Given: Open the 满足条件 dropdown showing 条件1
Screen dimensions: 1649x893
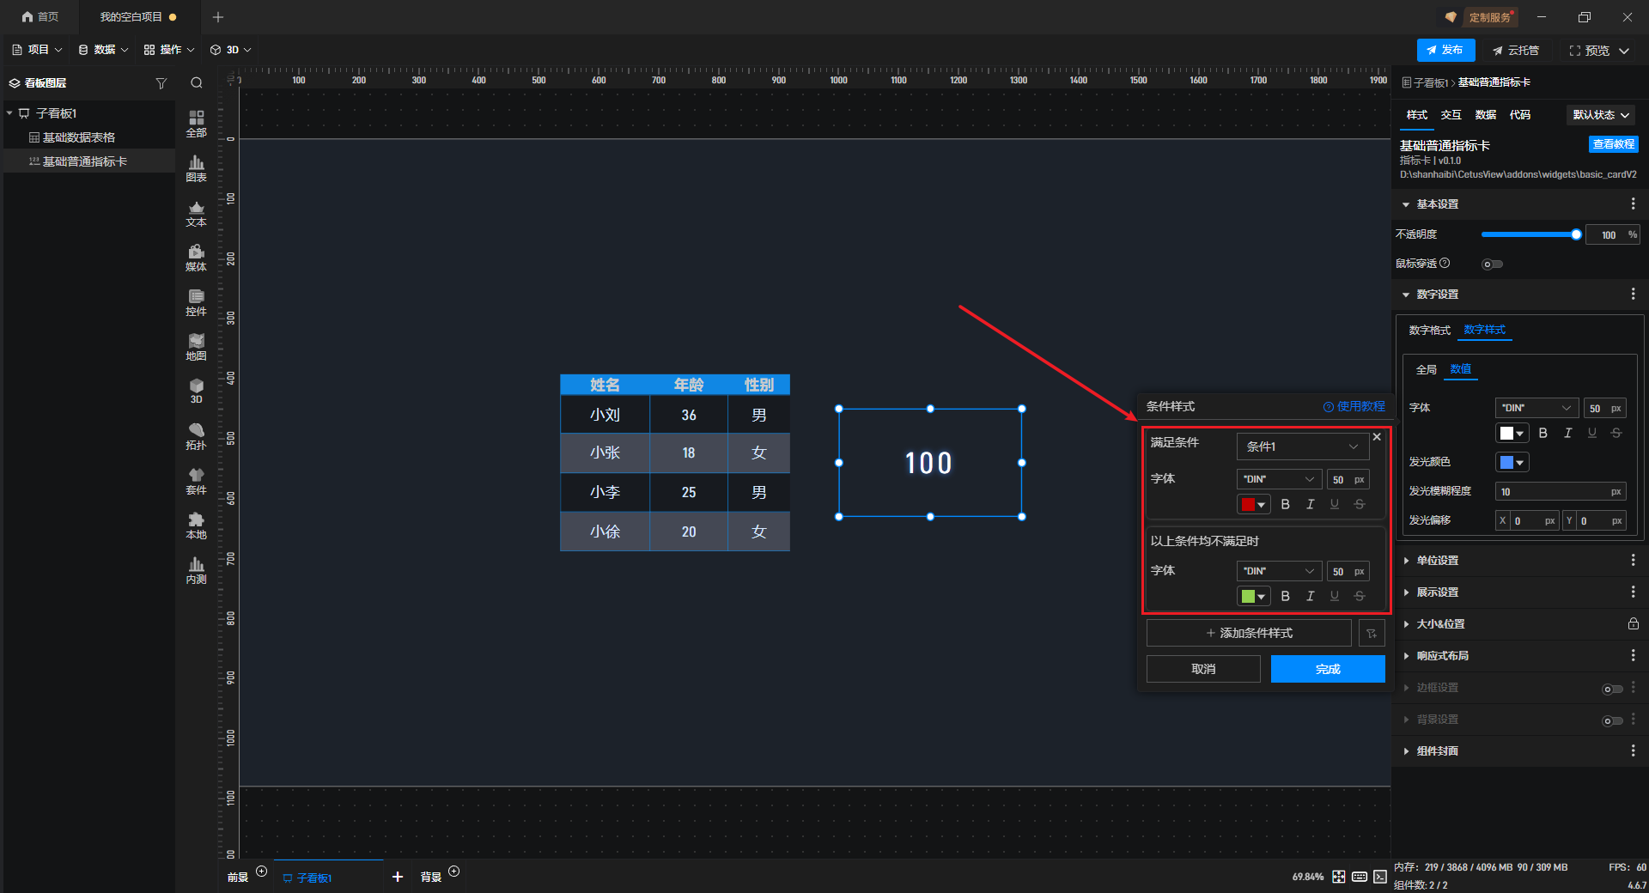Looking at the screenshot, I should click(x=1302, y=446).
